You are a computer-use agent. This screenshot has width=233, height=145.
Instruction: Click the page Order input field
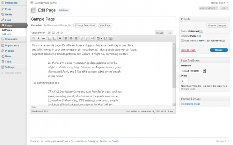185,81
